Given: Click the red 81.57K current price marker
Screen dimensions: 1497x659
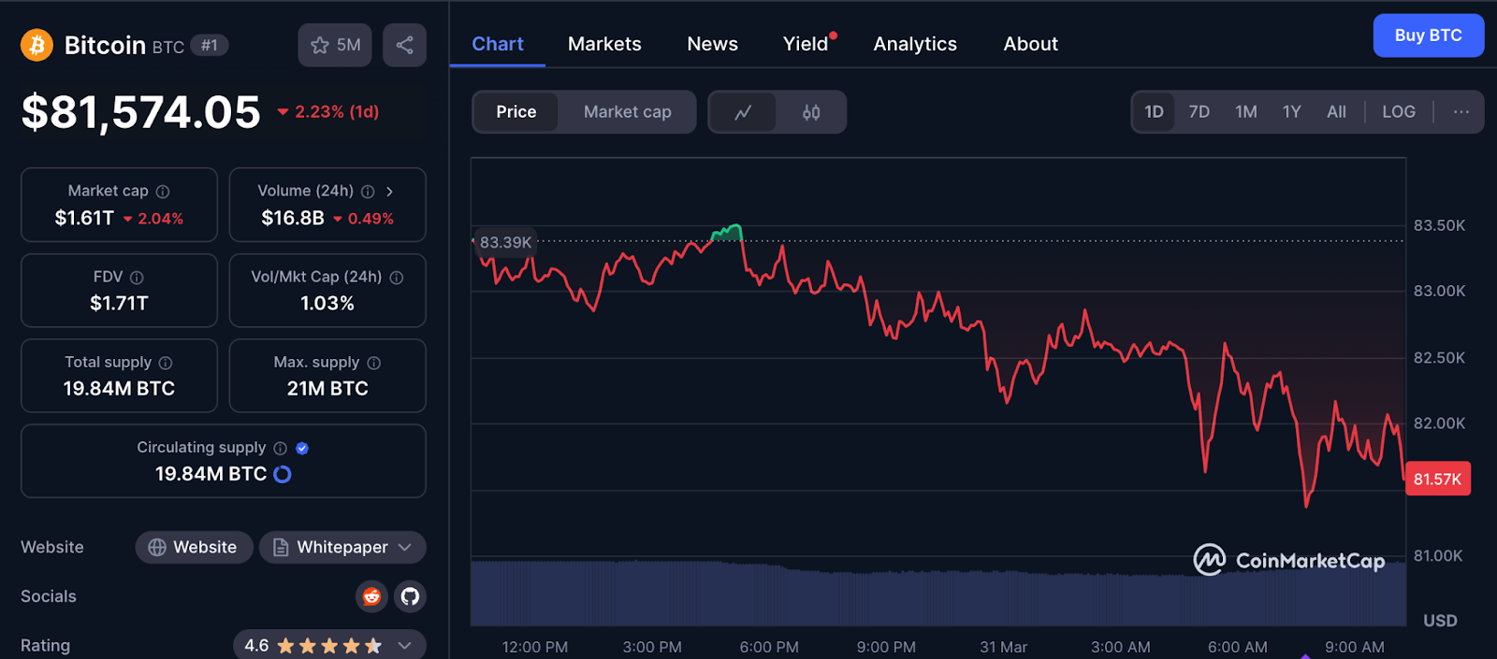Looking at the screenshot, I should [x=1437, y=479].
